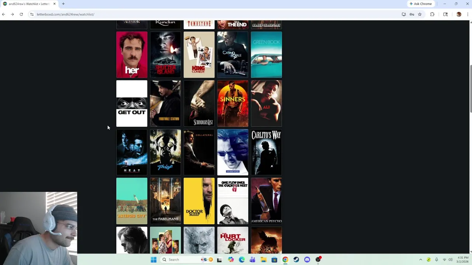The height and width of the screenshot is (265, 472).
Task: Bookmark this page with the star icon
Action: (x=420, y=14)
